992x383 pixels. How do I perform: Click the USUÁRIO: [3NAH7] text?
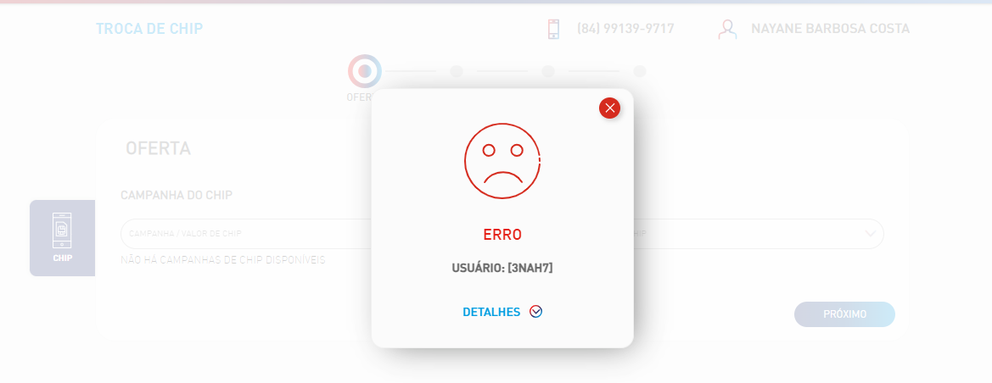click(x=502, y=268)
